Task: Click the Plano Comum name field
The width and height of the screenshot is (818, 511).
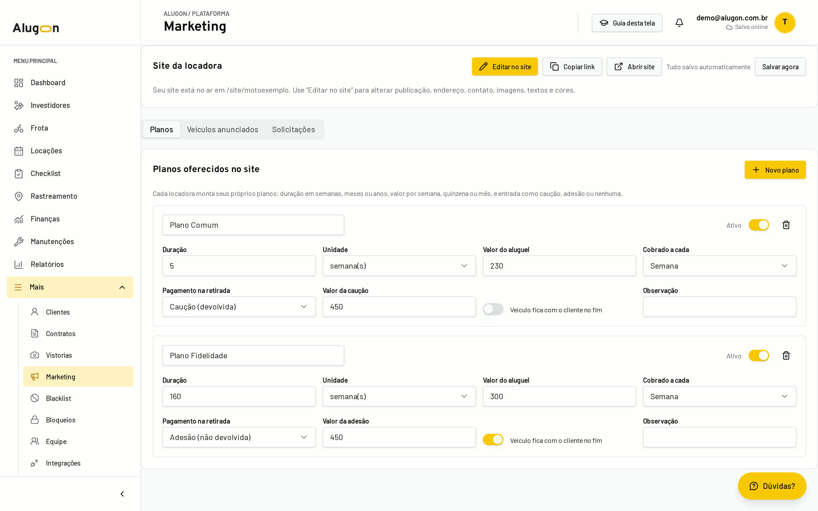Action: 253,225
